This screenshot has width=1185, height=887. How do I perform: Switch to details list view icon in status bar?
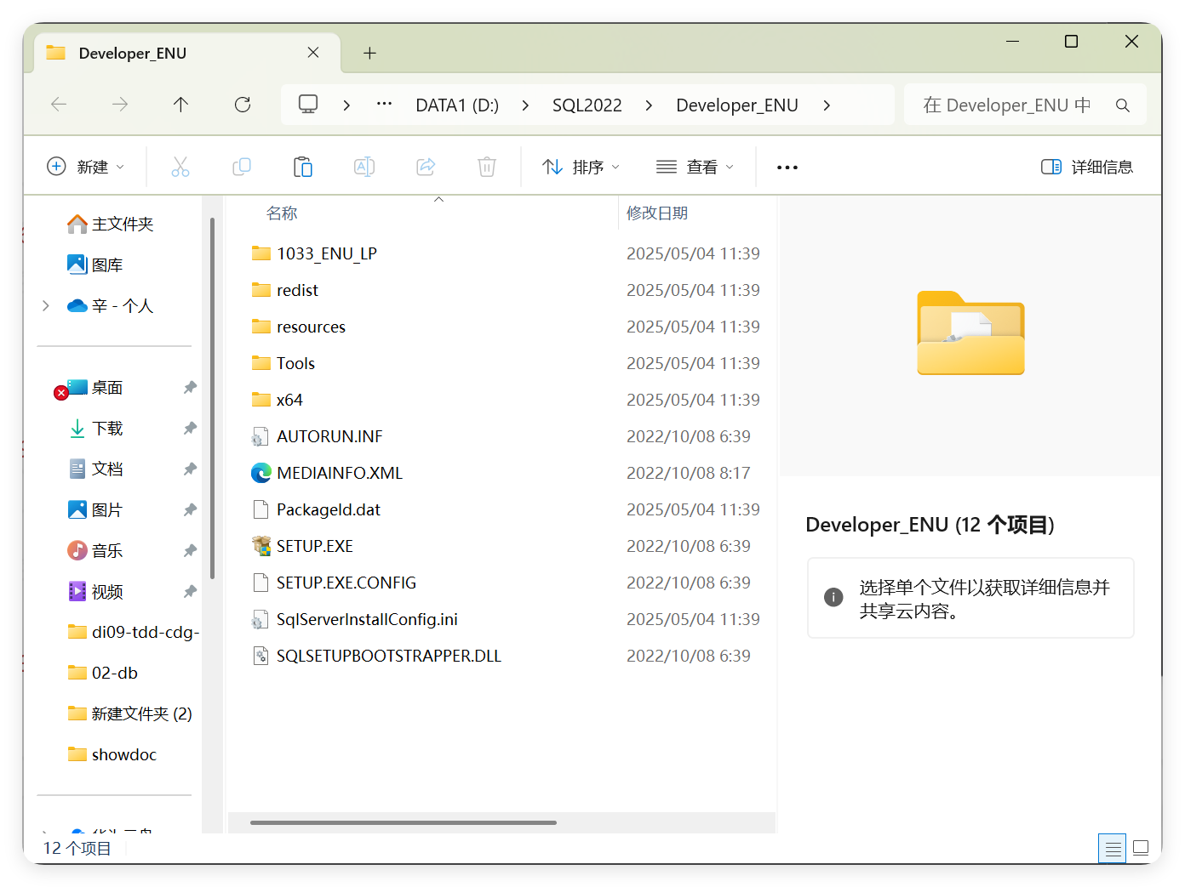(1113, 848)
